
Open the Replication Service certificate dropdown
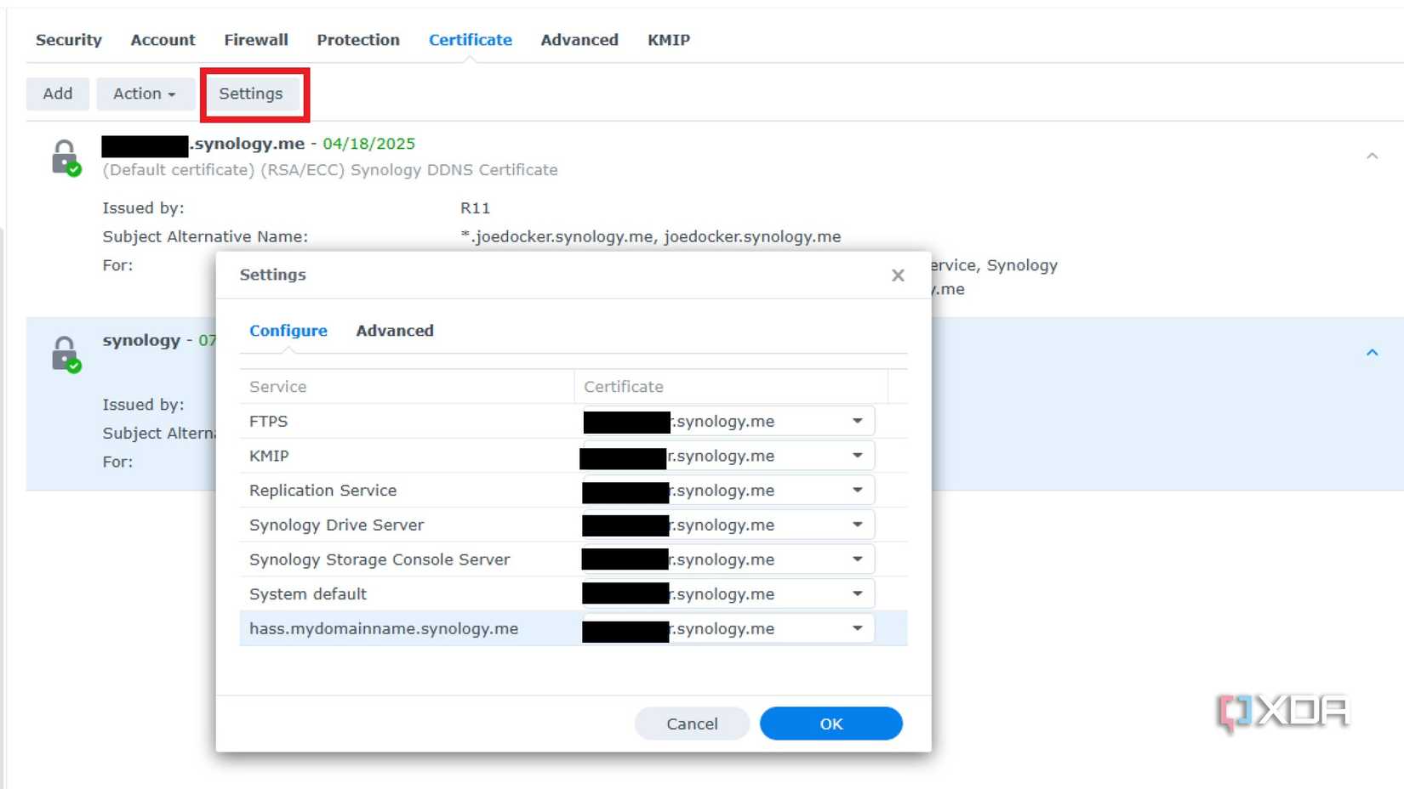coord(858,490)
